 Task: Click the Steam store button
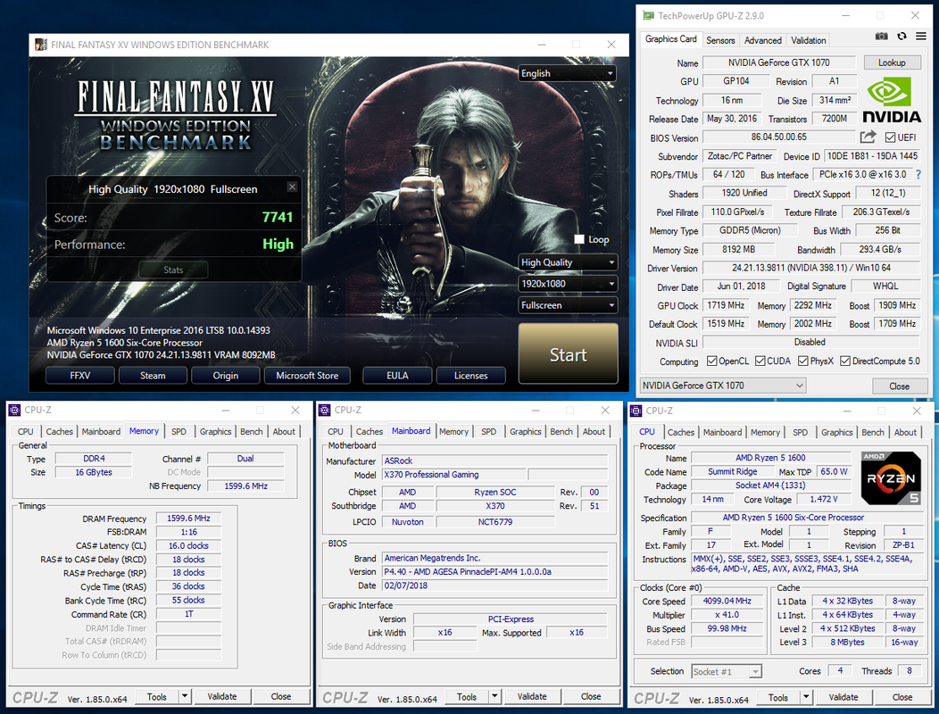(153, 376)
